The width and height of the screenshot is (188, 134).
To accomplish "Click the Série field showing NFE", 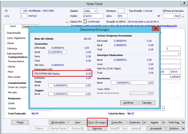I will [x=123, y=16].
